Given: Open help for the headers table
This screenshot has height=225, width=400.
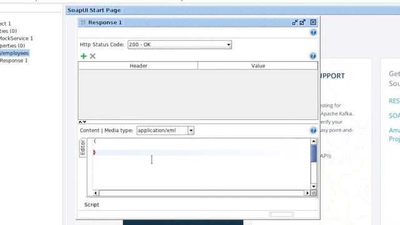Looking at the screenshot, I should click(x=313, y=56).
